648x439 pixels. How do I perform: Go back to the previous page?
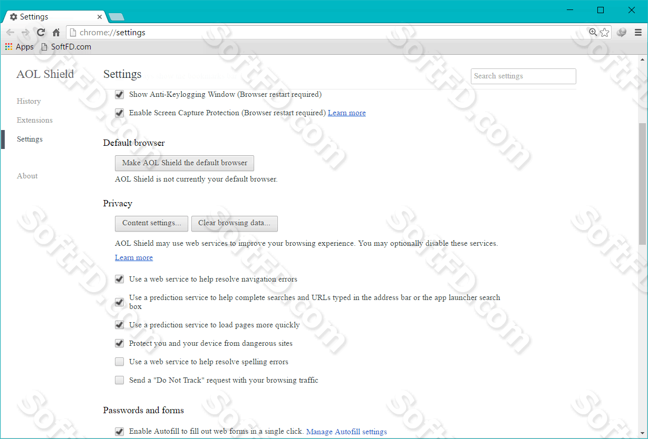[10, 33]
